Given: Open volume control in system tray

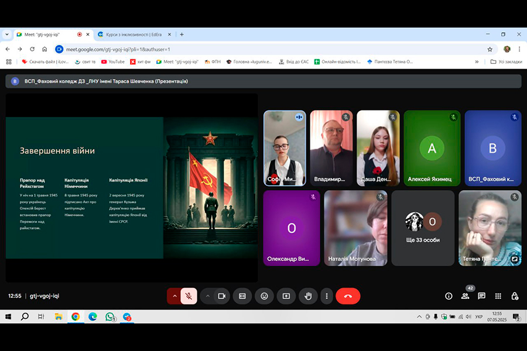Looking at the screenshot, I should [468, 316].
